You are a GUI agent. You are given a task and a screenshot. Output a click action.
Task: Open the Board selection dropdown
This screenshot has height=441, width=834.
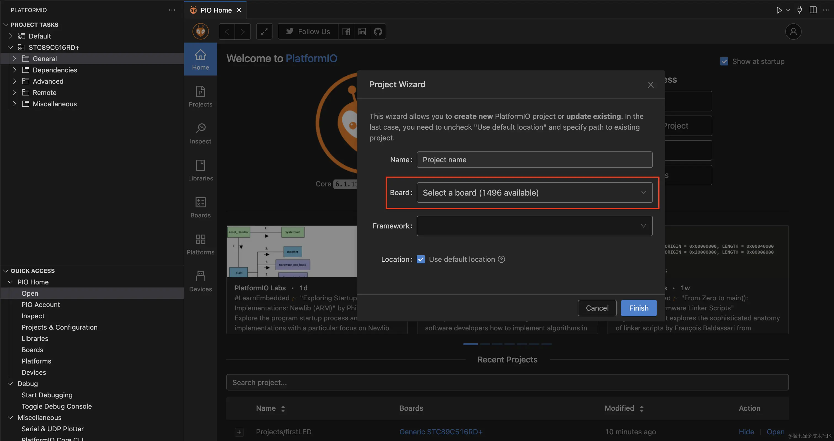534,193
